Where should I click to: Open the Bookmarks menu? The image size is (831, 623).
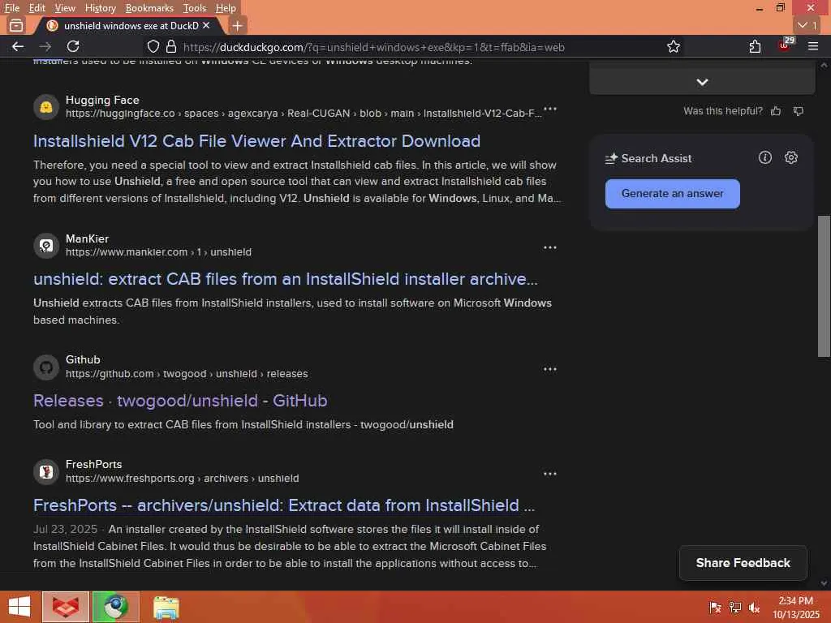tap(149, 8)
